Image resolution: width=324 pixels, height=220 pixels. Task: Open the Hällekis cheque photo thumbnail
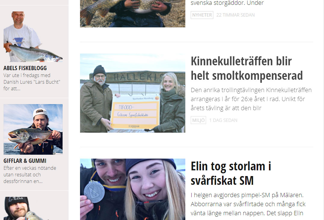pos(133,93)
